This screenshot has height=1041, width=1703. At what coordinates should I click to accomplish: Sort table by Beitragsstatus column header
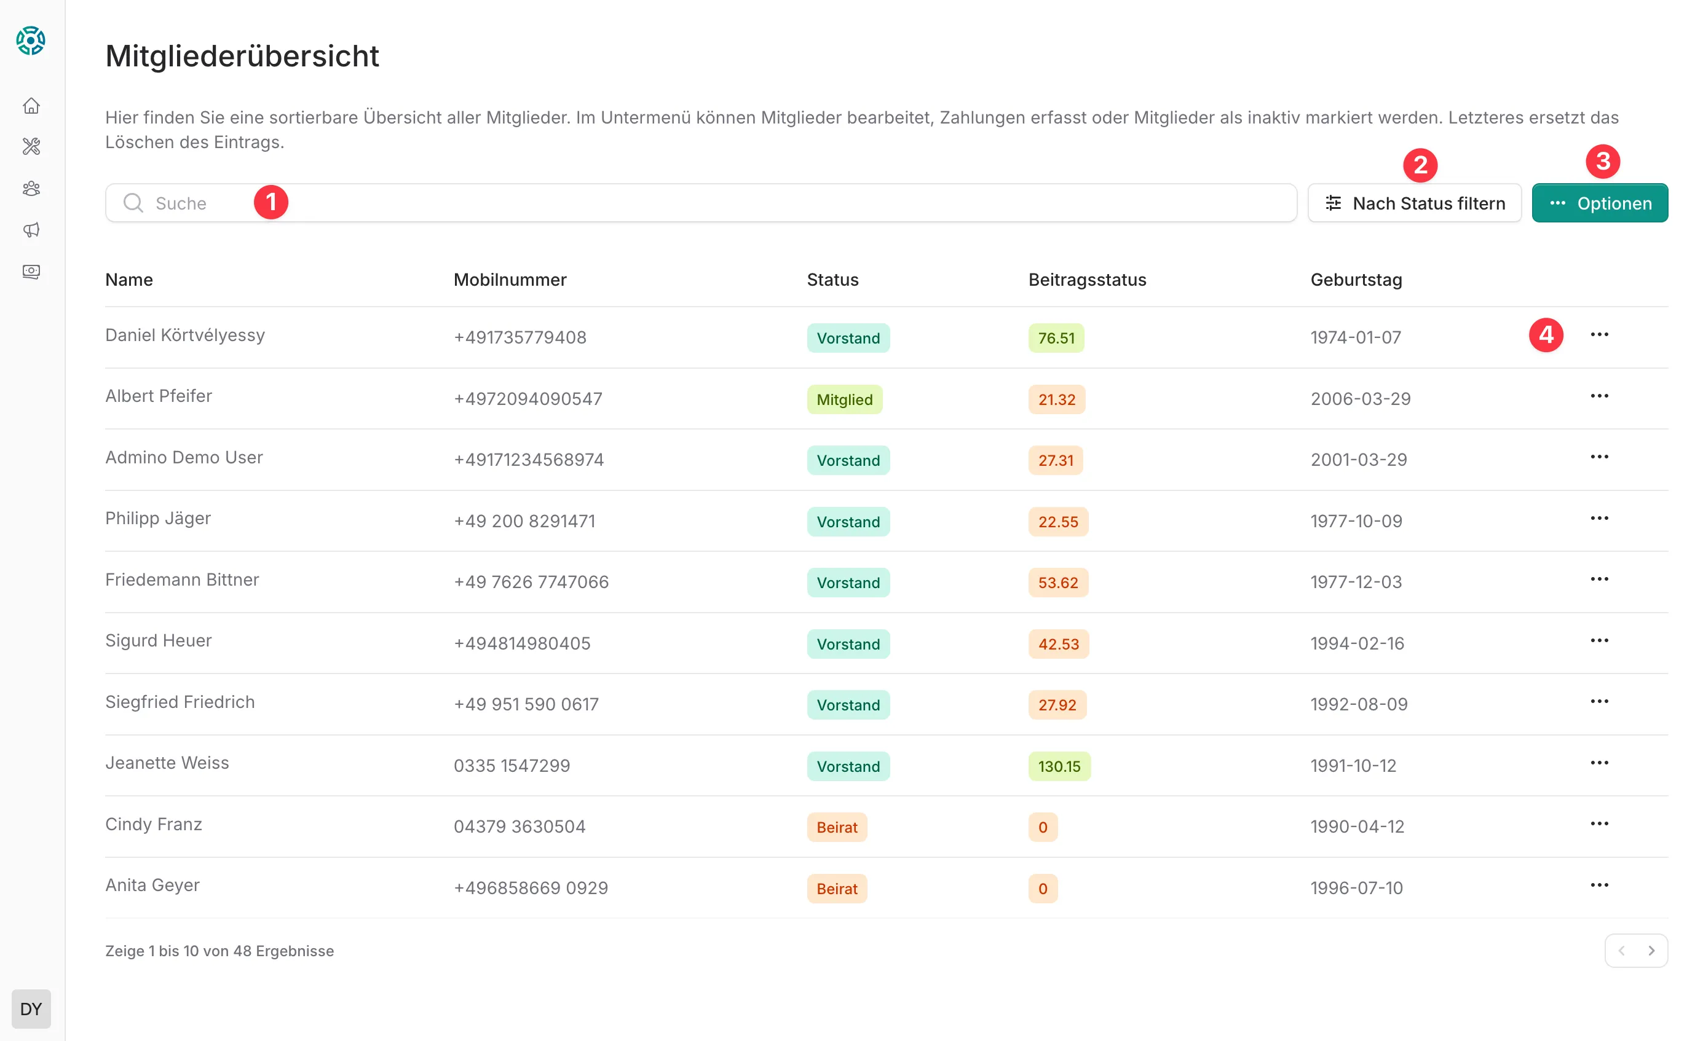click(x=1086, y=280)
